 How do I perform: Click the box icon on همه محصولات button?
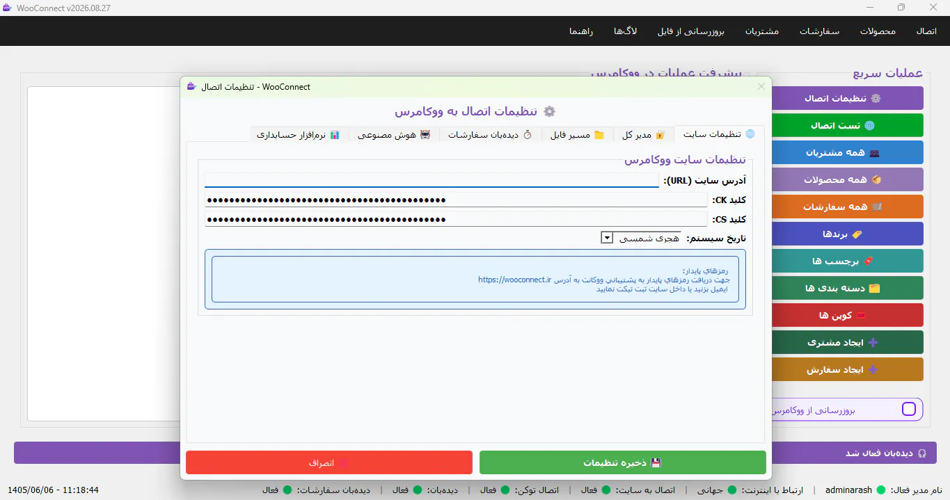[x=876, y=179]
